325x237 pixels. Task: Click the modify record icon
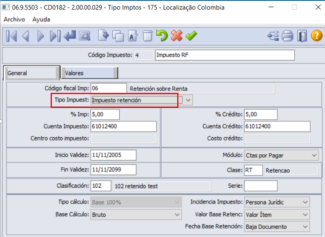pos(133,36)
